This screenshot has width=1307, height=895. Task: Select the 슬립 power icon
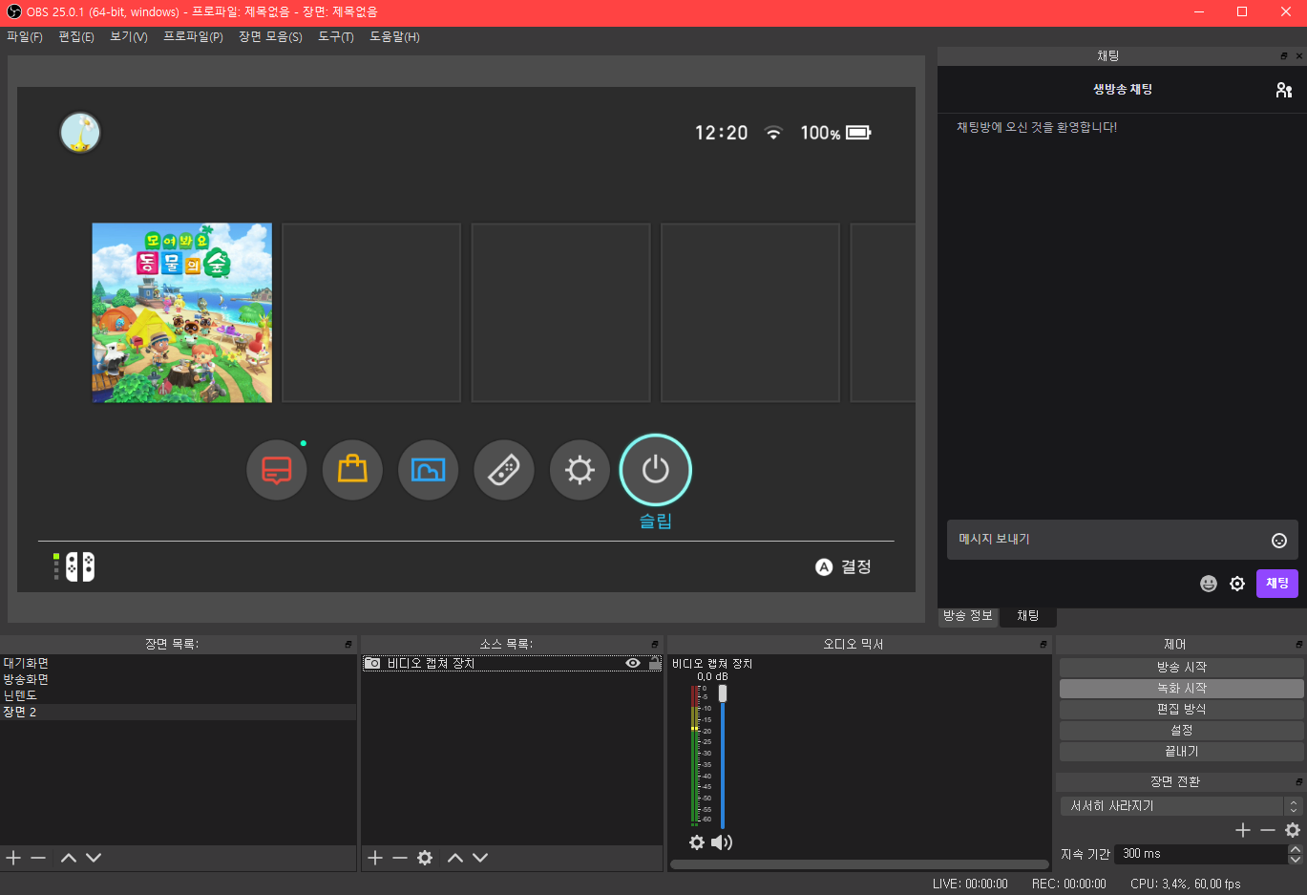(656, 470)
